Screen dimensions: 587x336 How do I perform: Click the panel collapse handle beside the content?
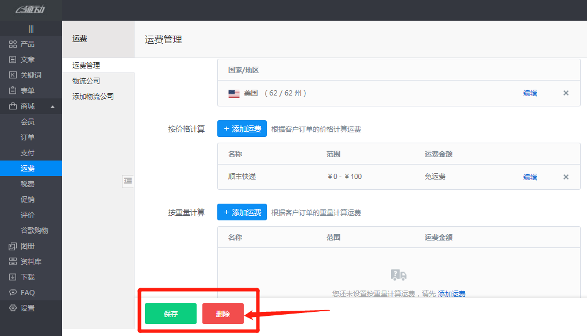[x=128, y=181]
